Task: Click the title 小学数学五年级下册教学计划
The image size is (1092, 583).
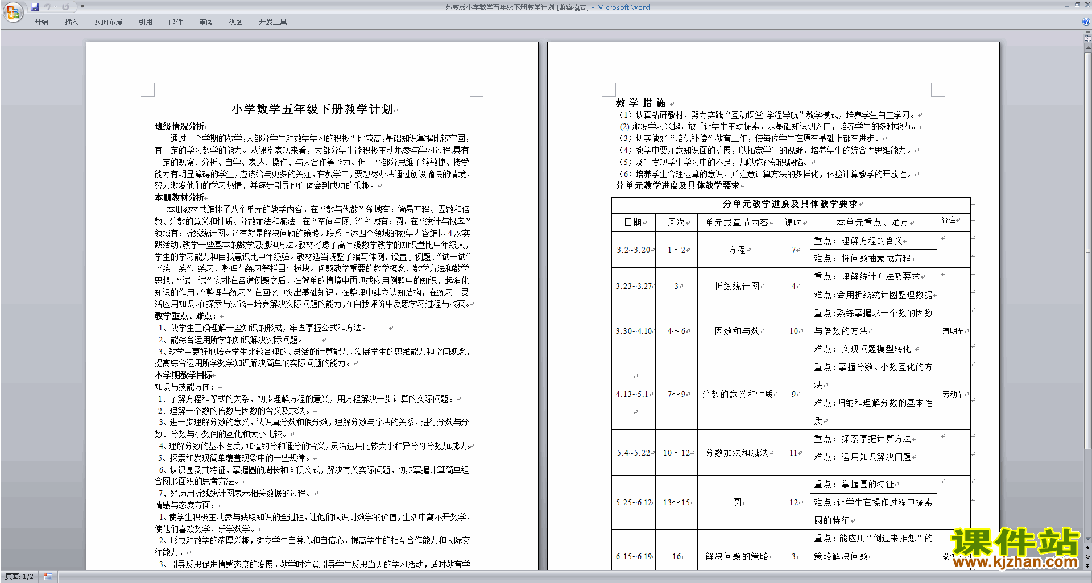Action: [x=312, y=109]
